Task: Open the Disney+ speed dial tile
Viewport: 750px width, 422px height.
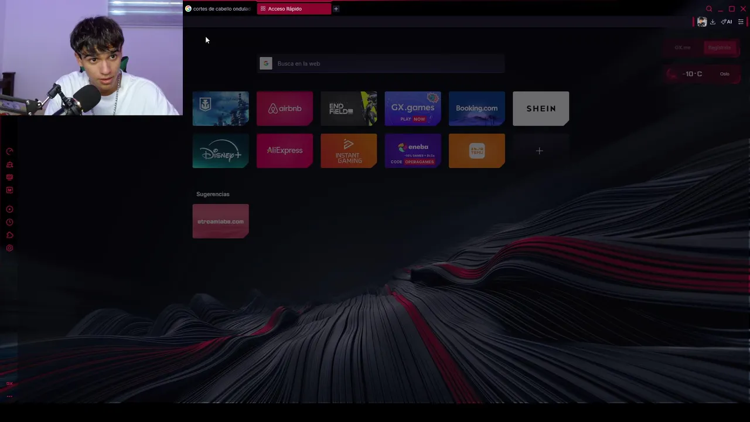Action: tap(220, 151)
